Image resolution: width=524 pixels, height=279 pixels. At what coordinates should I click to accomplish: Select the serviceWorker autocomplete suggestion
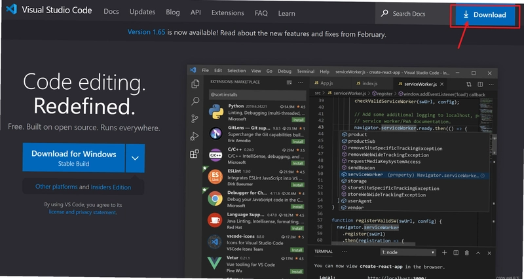(x=415, y=175)
